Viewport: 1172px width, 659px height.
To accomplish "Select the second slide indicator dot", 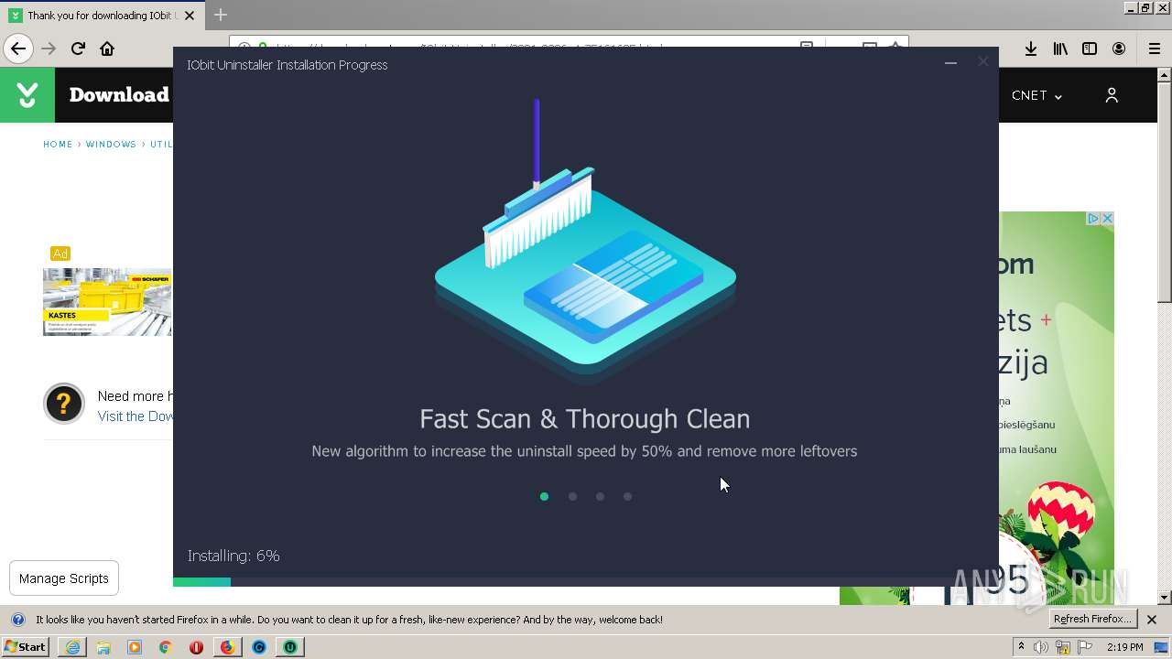I will coord(572,496).
